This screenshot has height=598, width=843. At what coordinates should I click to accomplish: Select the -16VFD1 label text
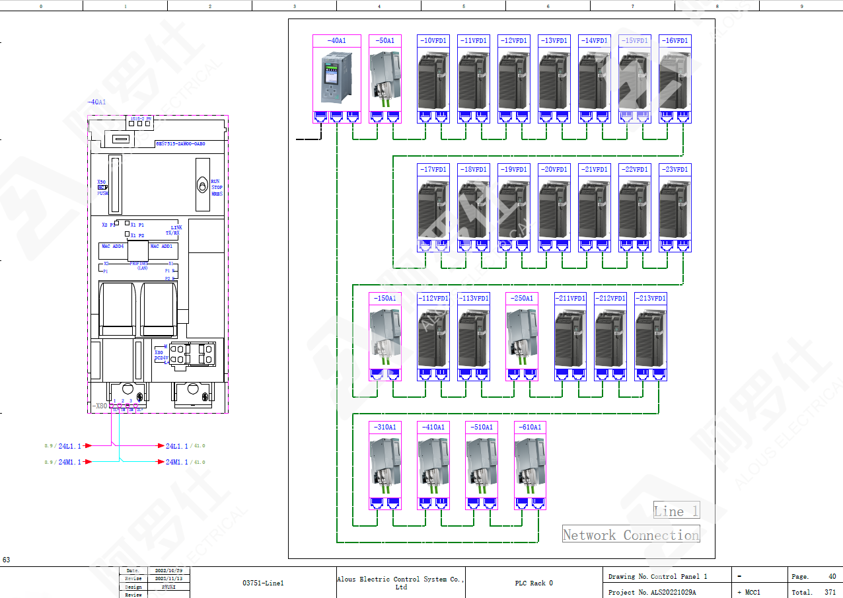point(675,41)
